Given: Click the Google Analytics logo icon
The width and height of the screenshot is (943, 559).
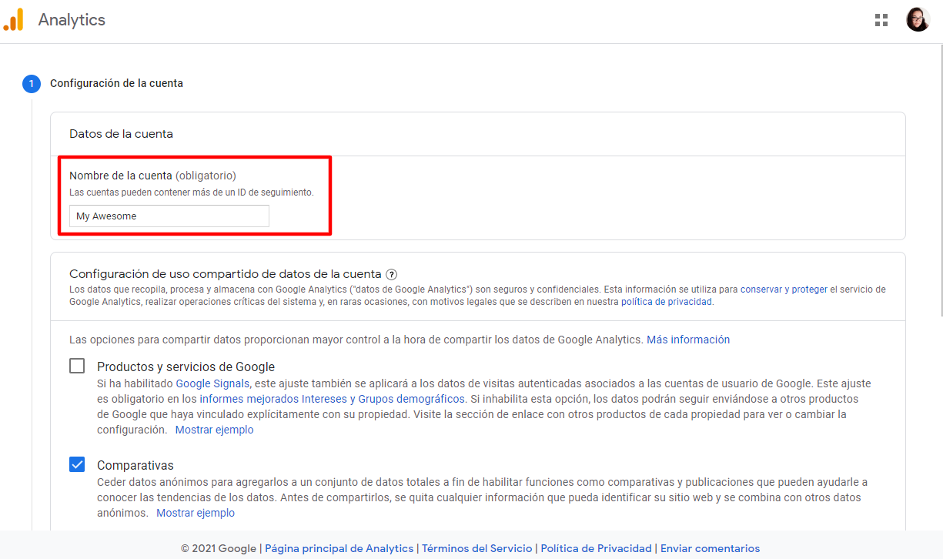Looking at the screenshot, I should click(x=14, y=20).
